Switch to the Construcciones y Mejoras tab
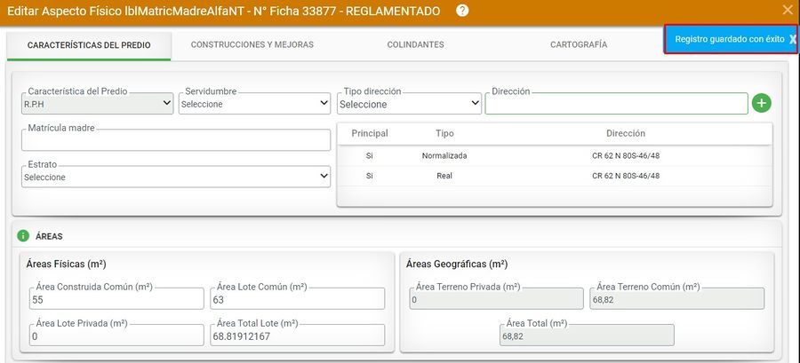This screenshot has height=363, width=800. (x=252, y=44)
